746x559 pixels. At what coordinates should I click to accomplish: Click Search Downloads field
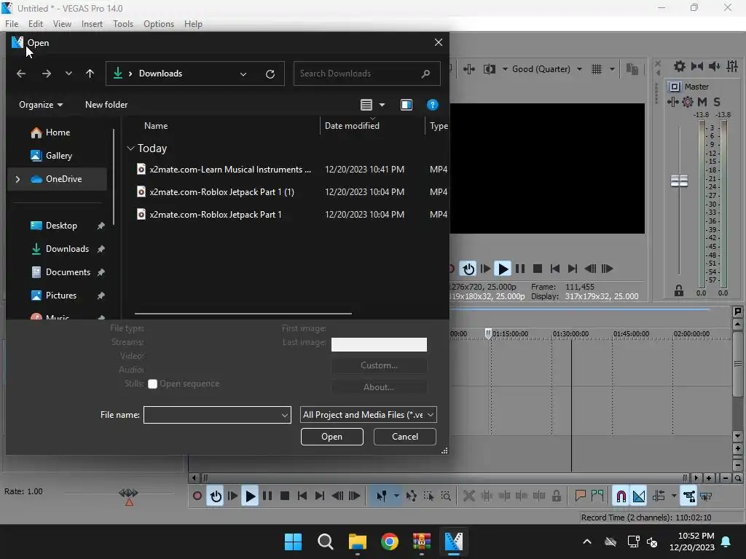pyautogui.click(x=366, y=74)
